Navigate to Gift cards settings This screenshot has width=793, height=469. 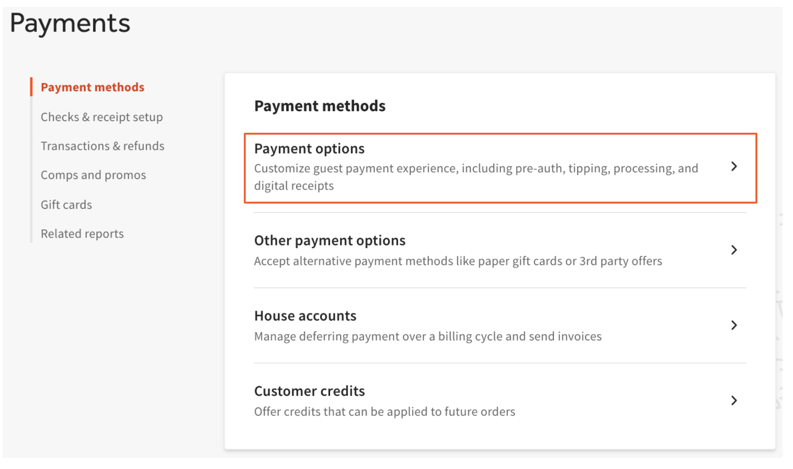tap(66, 204)
